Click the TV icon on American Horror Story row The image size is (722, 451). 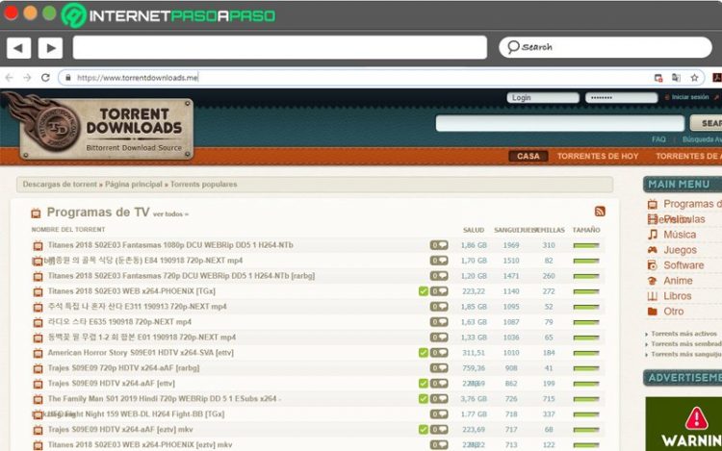click(x=38, y=353)
